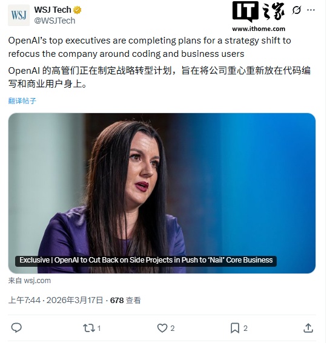Click the English tweet text
This screenshot has width=327, height=343.
150,47
